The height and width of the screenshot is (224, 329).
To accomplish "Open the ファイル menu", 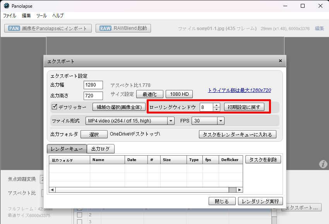I will [x=10, y=16].
